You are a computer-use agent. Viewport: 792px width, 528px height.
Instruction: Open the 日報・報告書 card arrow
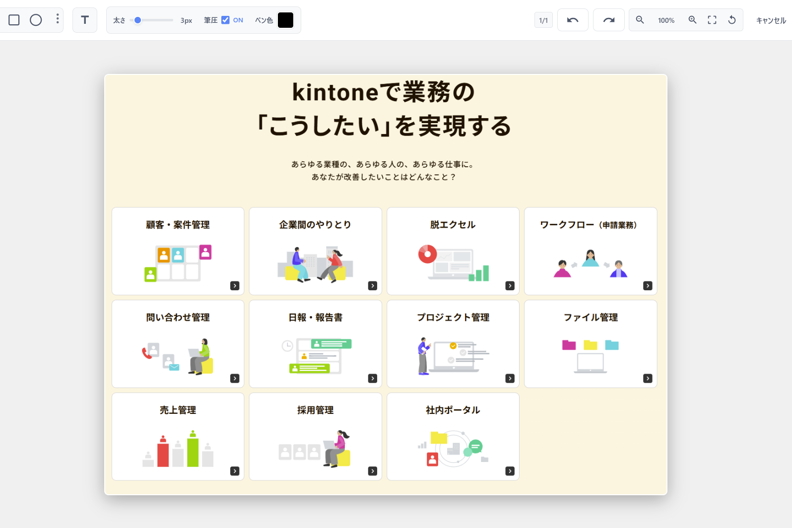coord(373,379)
